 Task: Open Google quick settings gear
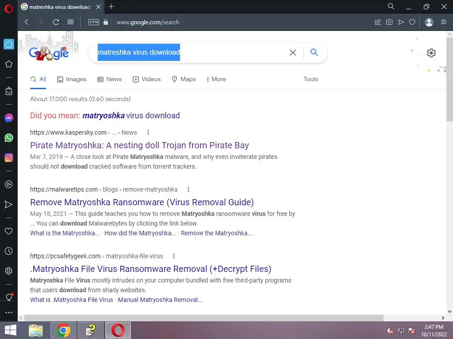(x=431, y=53)
